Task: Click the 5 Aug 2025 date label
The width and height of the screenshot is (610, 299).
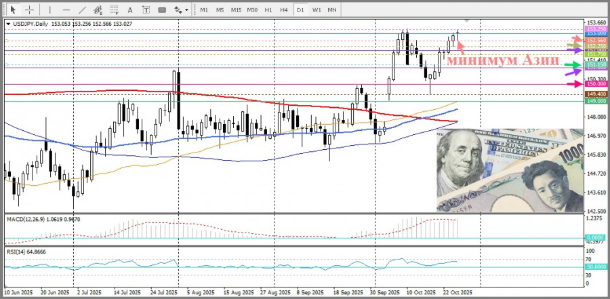Action: pyautogui.click(x=201, y=292)
